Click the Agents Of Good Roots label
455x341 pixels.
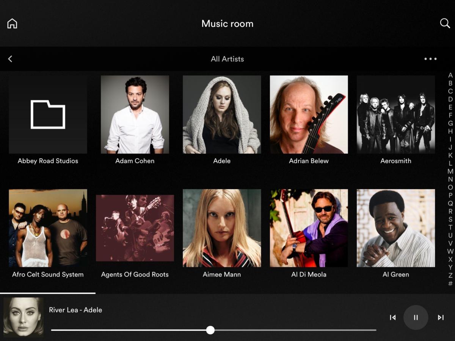tap(135, 275)
